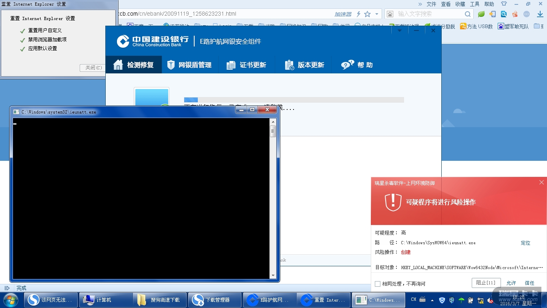Tick the 相同处理,不再询问 checkbox
The width and height of the screenshot is (547, 308).
tap(377, 284)
